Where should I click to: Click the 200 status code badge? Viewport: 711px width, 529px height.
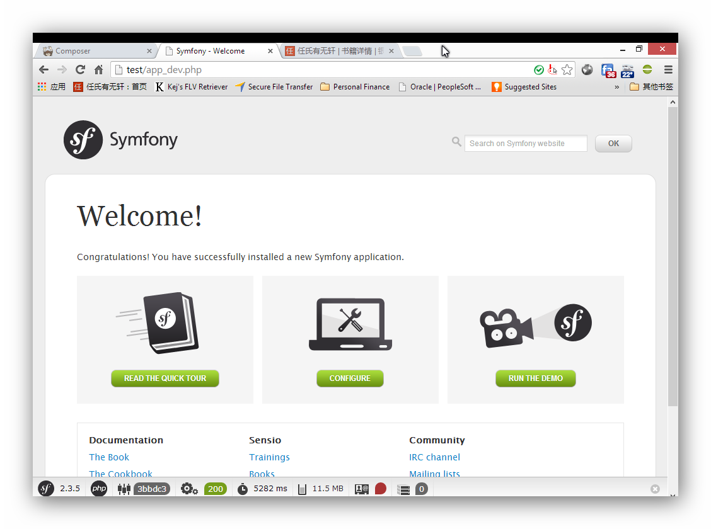click(x=216, y=489)
